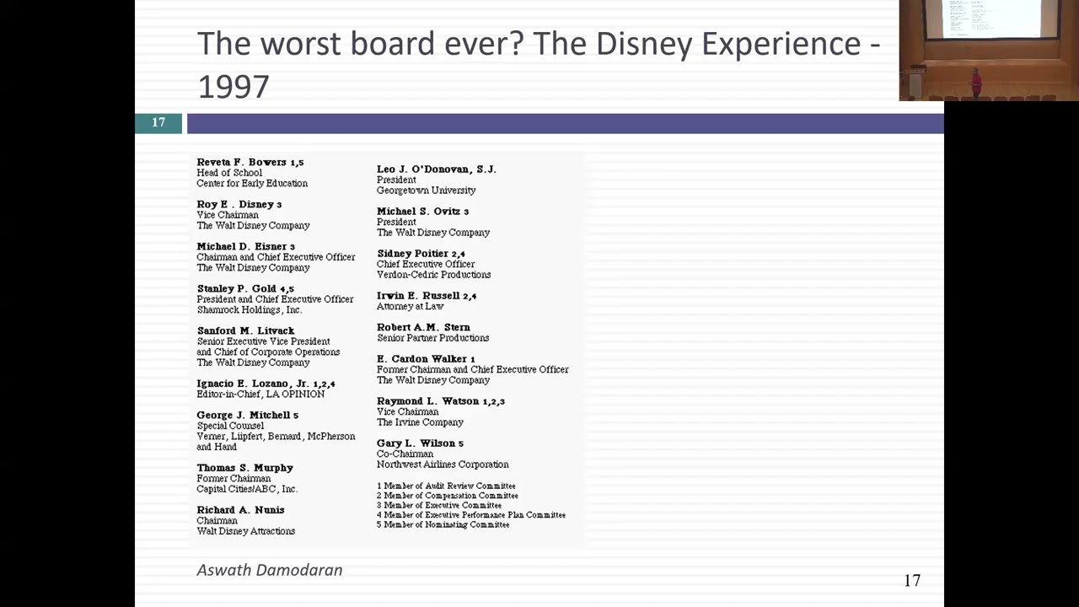1079x607 pixels.
Task: Select the name Reveta F. Bowers
Action: click(242, 162)
